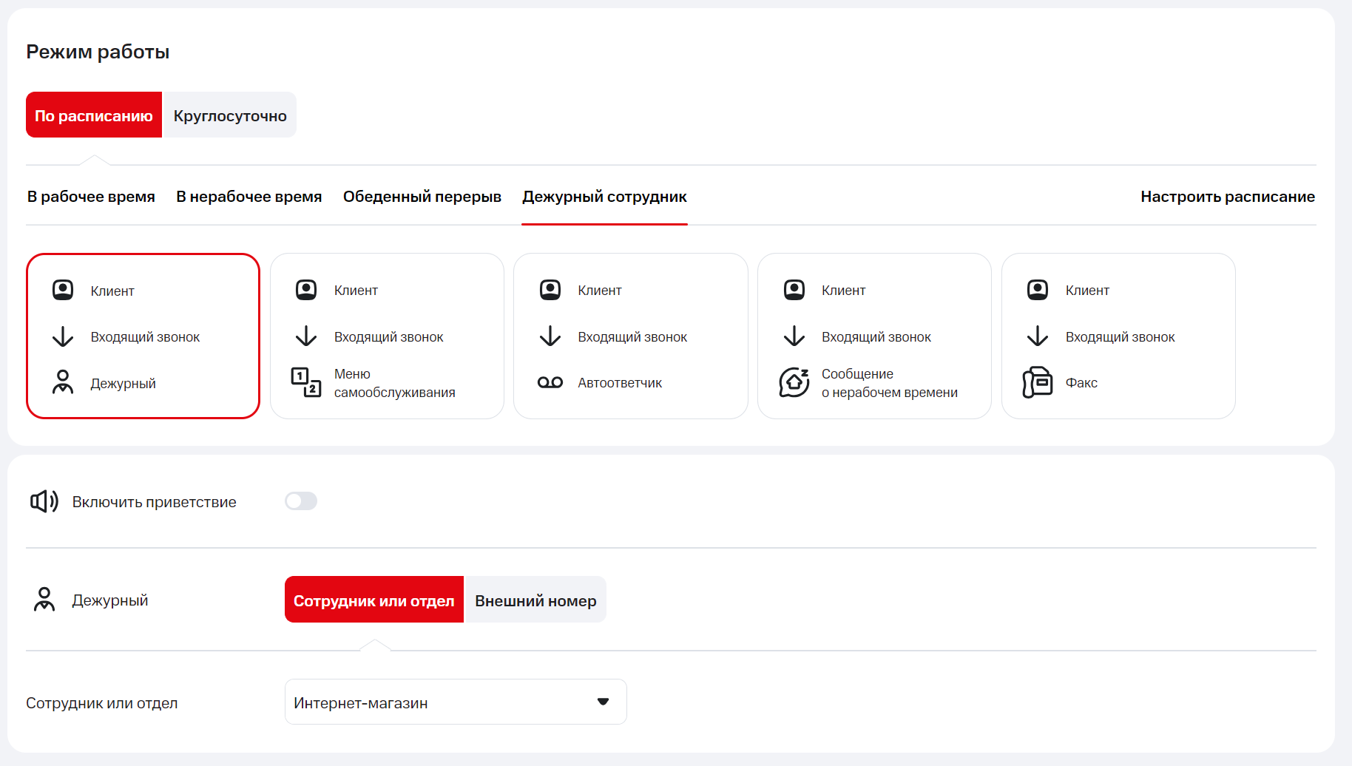Switch work mode to Круглосуточно
1352x766 pixels.
point(229,115)
